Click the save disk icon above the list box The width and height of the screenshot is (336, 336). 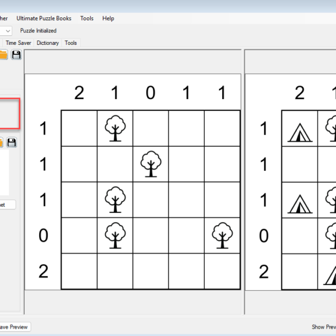point(11,143)
